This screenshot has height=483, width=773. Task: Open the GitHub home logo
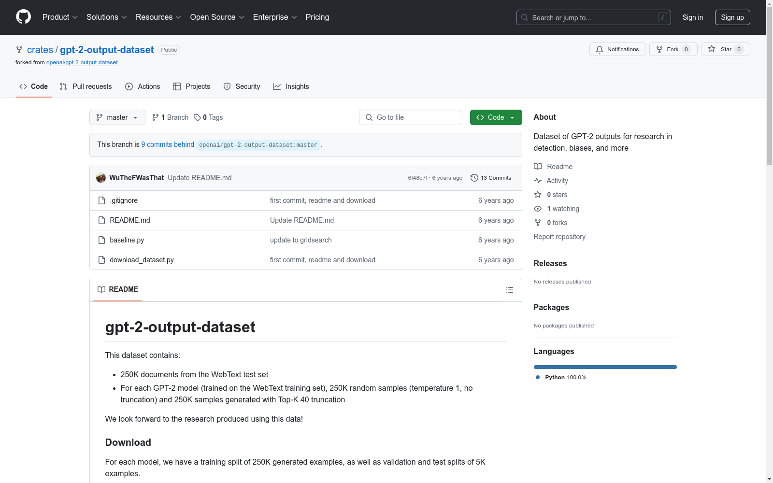(x=23, y=17)
